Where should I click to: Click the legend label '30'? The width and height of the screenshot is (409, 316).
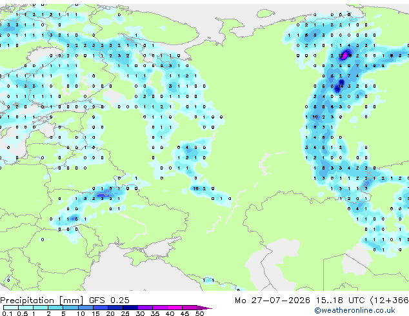point(140,313)
